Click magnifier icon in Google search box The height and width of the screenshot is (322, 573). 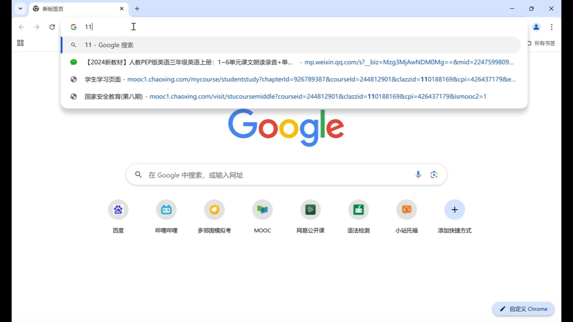(138, 175)
